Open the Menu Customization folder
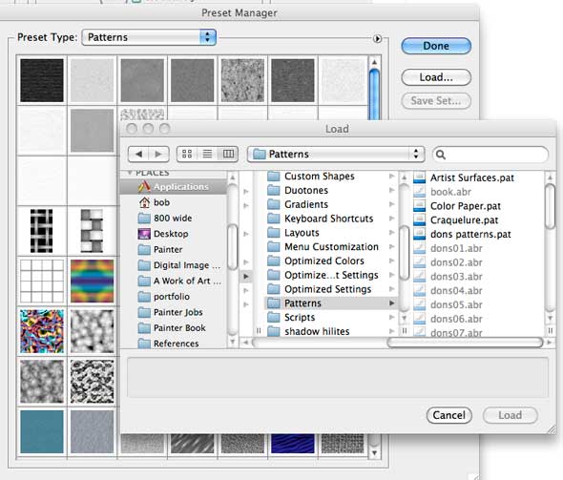This screenshot has width=563, height=480. 331,247
